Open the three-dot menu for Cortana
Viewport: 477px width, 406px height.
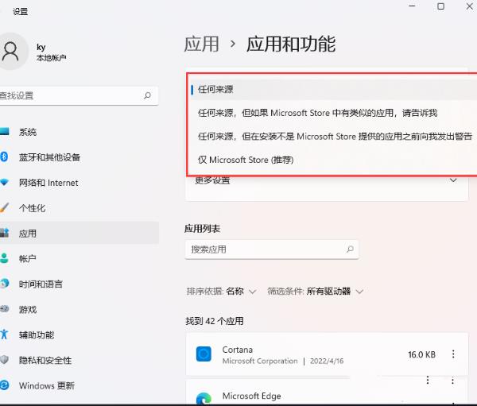(x=453, y=354)
